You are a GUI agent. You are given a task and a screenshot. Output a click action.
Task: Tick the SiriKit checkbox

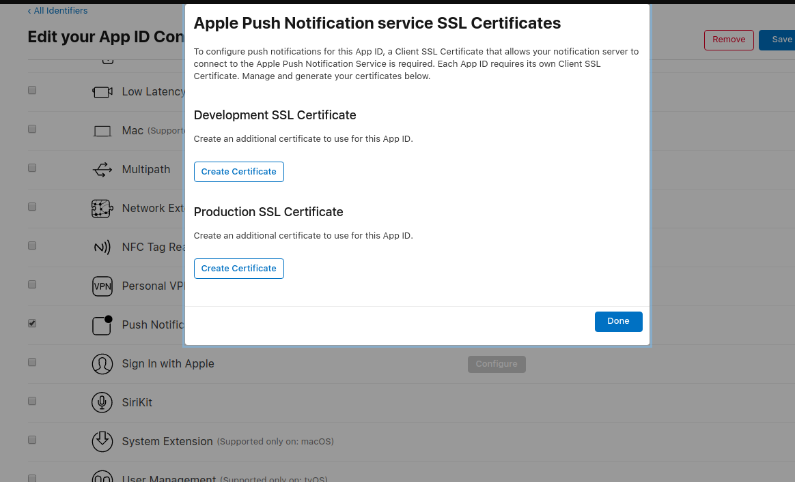[32, 401]
